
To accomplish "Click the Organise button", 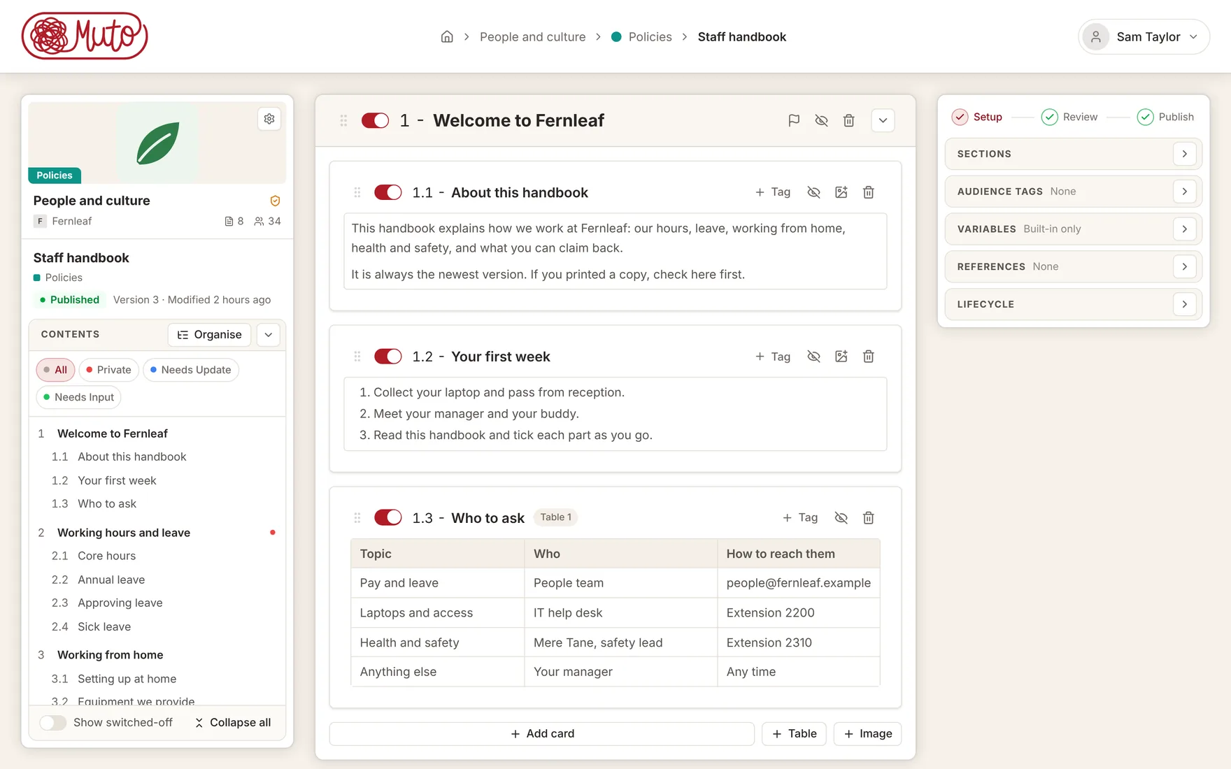I will (x=209, y=335).
